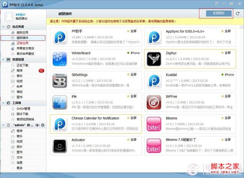Viewport: 244px width, 178px height.
Task: Click the AppSync for iOS5.0+6.0+ icon
Action: click(x=154, y=37)
